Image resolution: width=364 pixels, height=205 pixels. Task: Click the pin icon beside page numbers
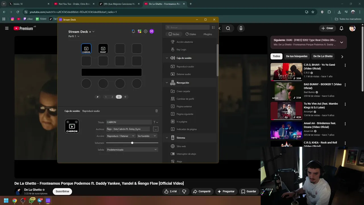point(98,97)
